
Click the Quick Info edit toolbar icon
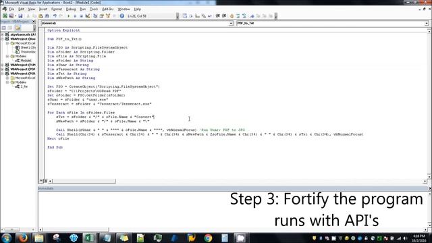(197, 16)
